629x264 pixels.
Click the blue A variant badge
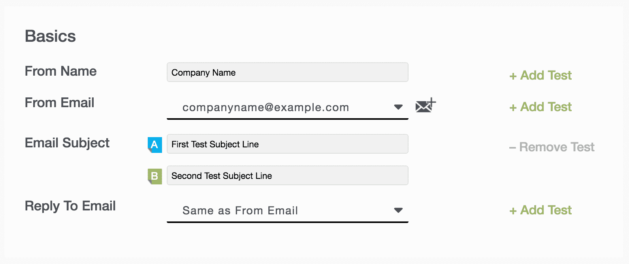(x=154, y=145)
